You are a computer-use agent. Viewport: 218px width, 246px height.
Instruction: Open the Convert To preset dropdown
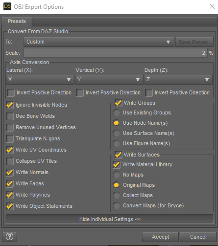click(99, 42)
